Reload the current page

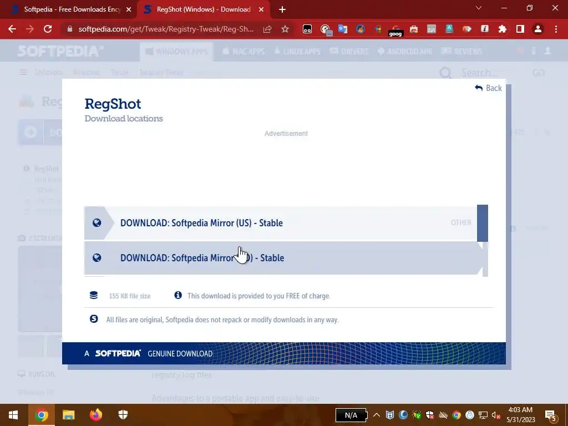48,29
